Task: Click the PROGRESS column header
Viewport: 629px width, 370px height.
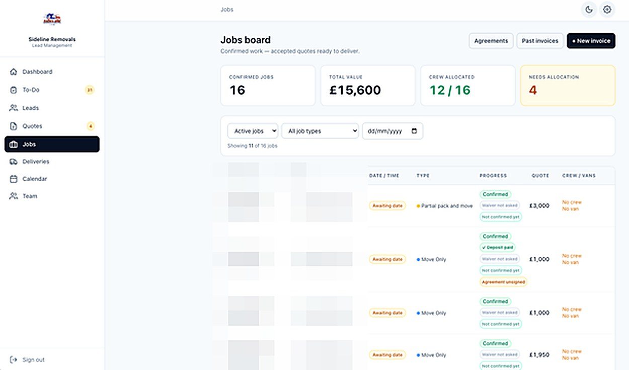Action: pyautogui.click(x=493, y=176)
